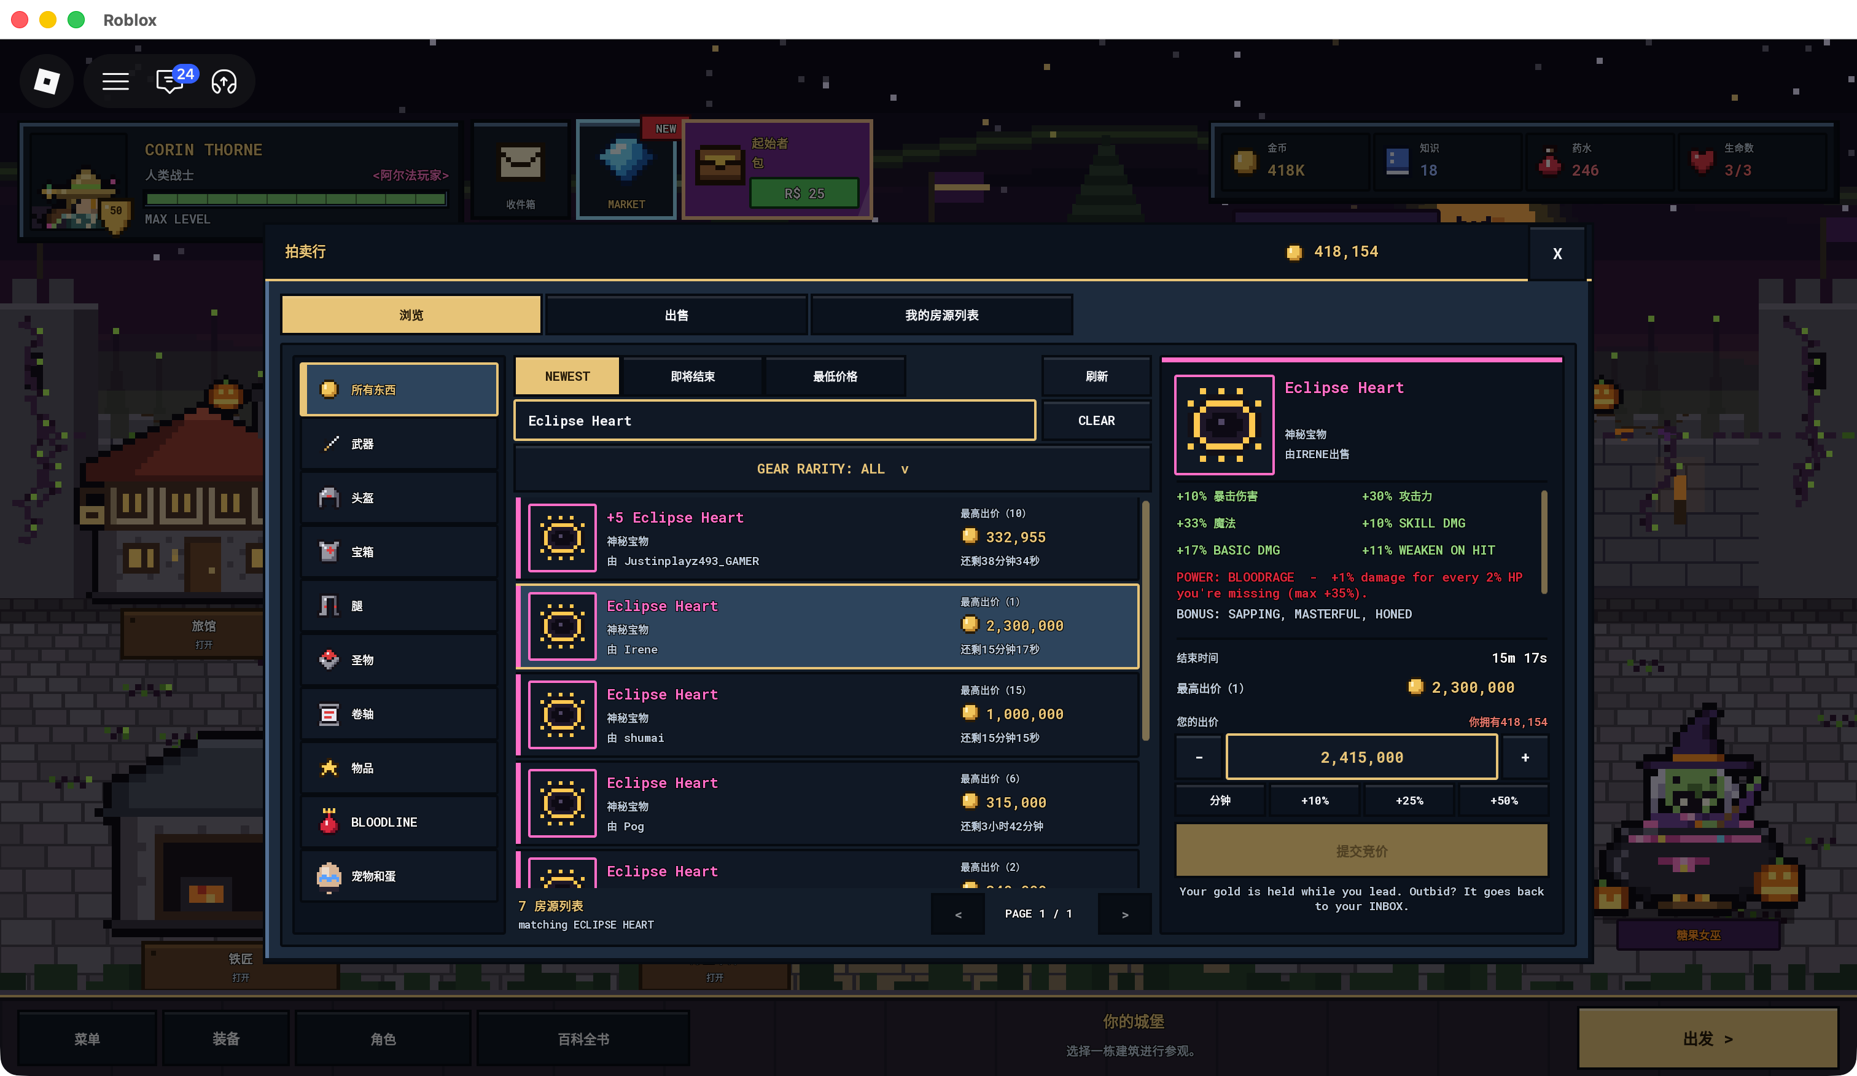The width and height of the screenshot is (1857, 1076).
Task: Select the 卷轴 scroll category
Action: click(x=399, y=714)
